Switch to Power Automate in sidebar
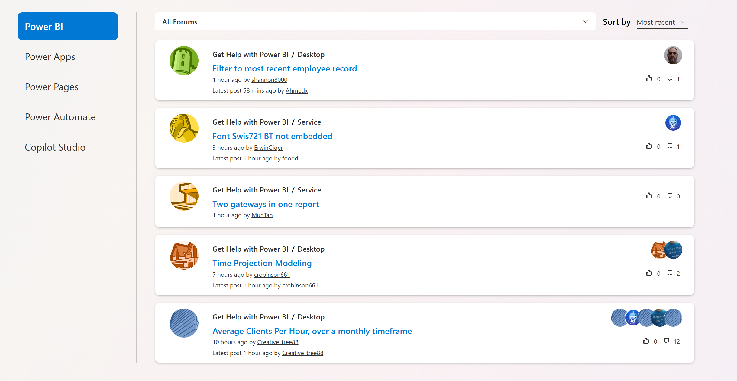737x381 pixels. click(x=60, y=117)
